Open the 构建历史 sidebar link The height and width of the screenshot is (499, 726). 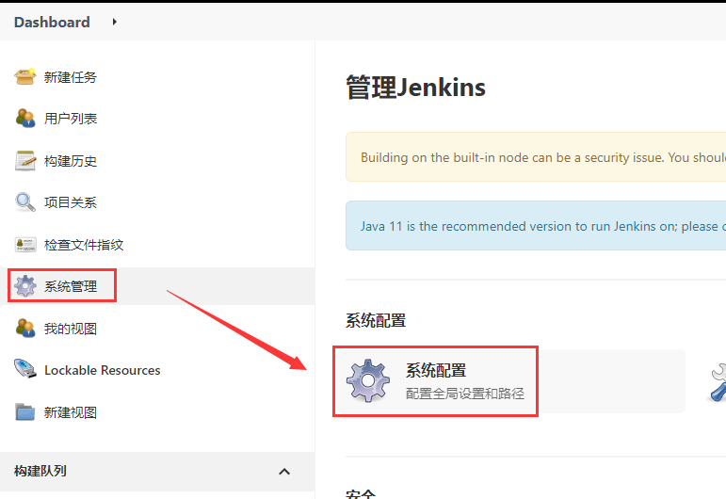pyautogui.click(x=71, y=161)
